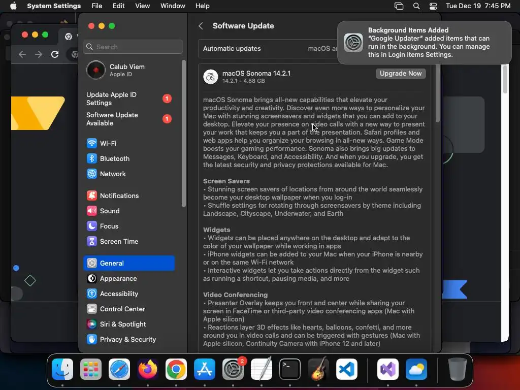The width and height of the screenshot is (520, 390).
Task: Click System Settings icon in Dock
Action: [233, 369]
